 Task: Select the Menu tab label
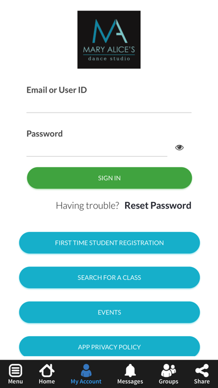(16, 381)
